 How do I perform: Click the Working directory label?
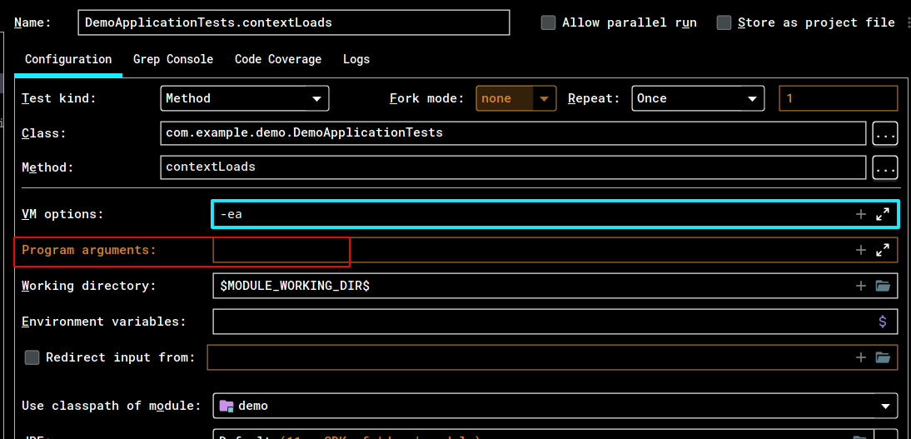(89, 286)
